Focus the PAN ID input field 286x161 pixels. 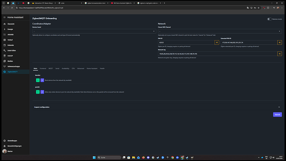(186, 42)
